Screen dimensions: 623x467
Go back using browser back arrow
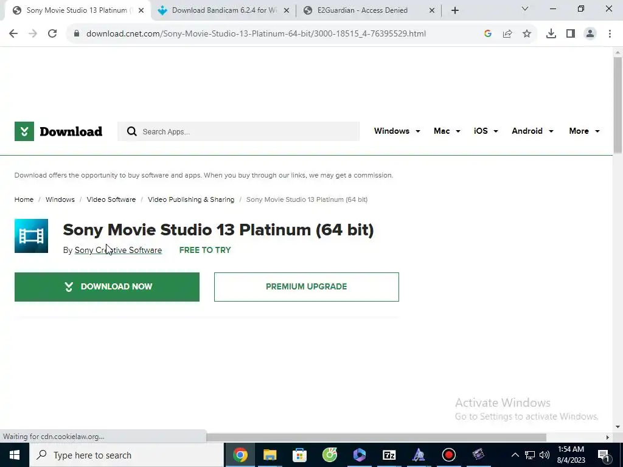pyautogui.click(x=13, y=34)
